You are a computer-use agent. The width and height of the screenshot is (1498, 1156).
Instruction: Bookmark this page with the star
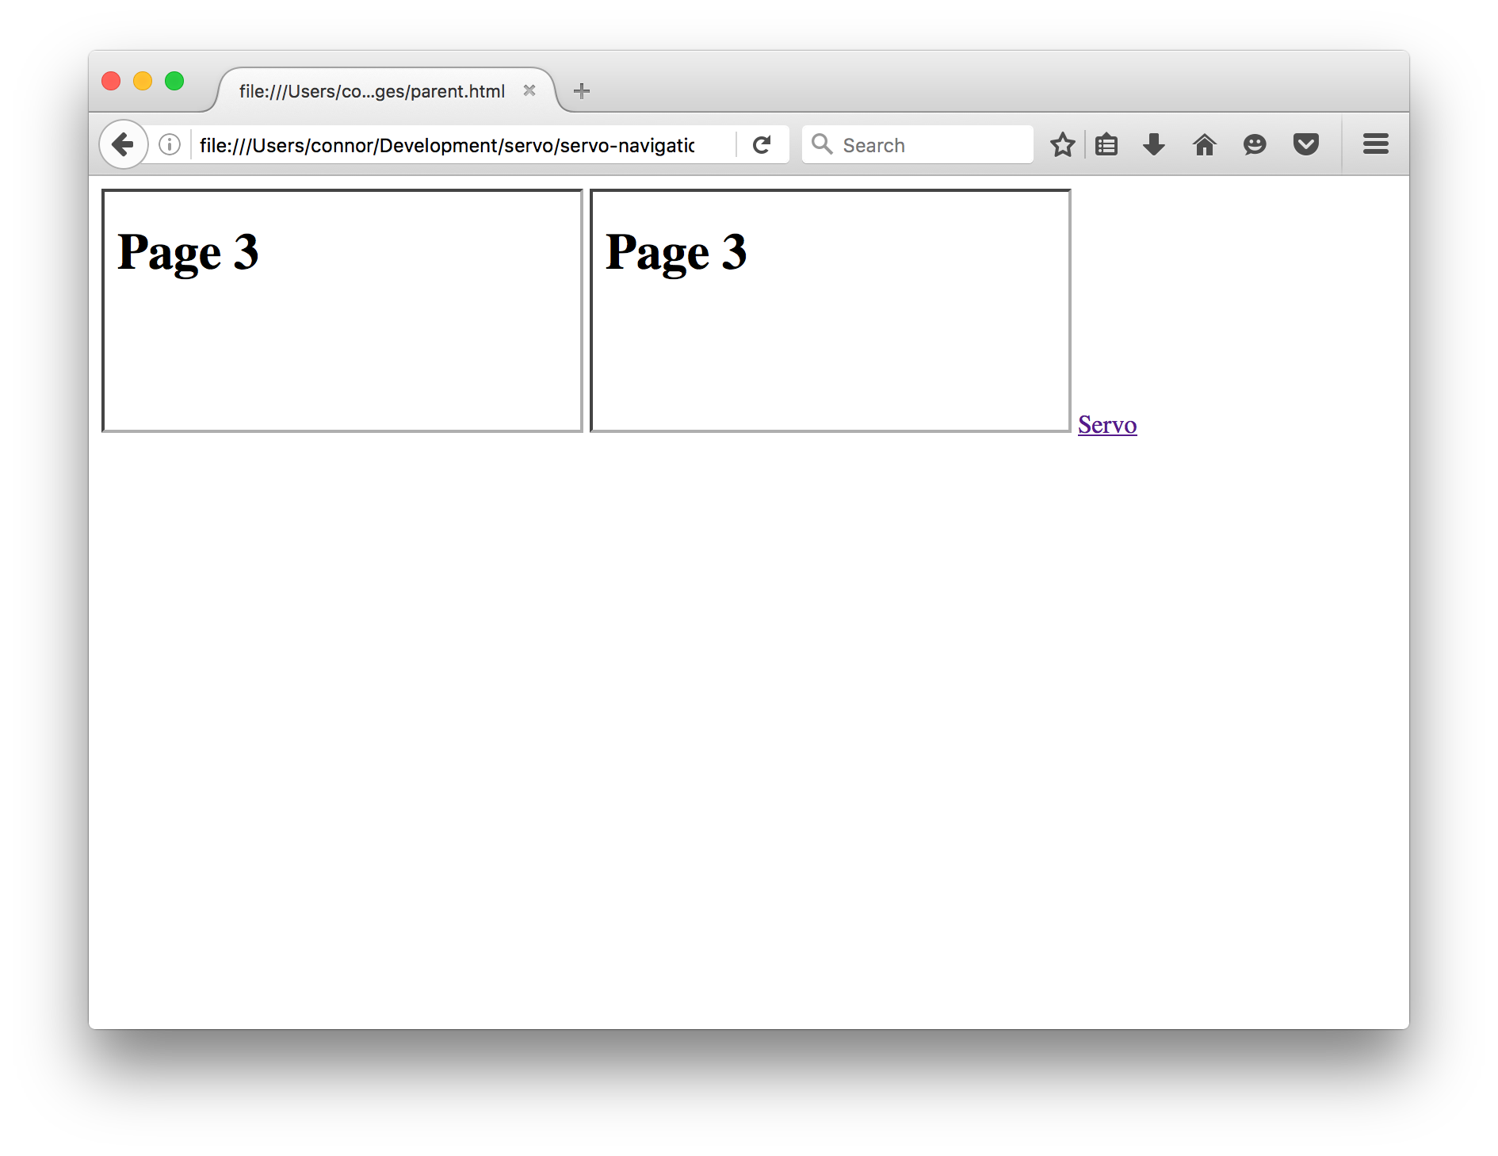point(1062,145)
